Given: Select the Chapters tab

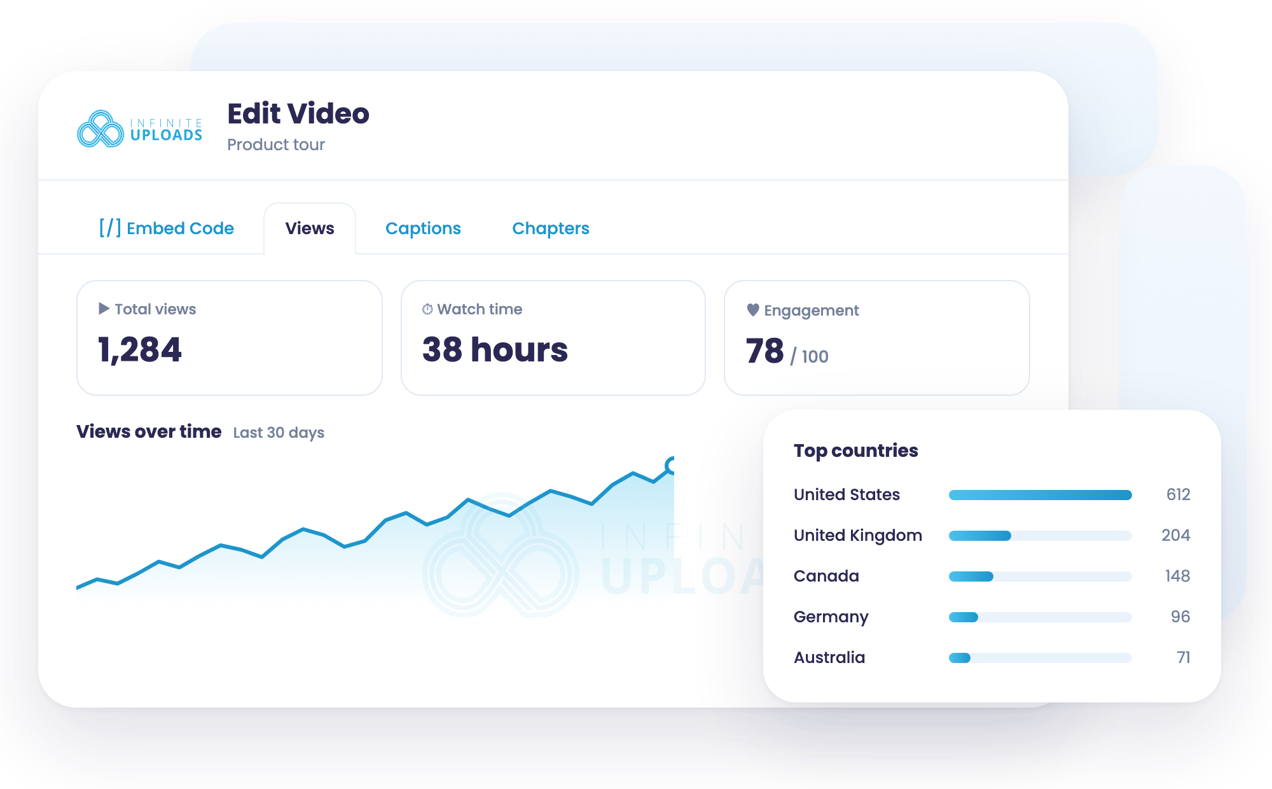Looking at the screenshot, I should tap(551, 228).
